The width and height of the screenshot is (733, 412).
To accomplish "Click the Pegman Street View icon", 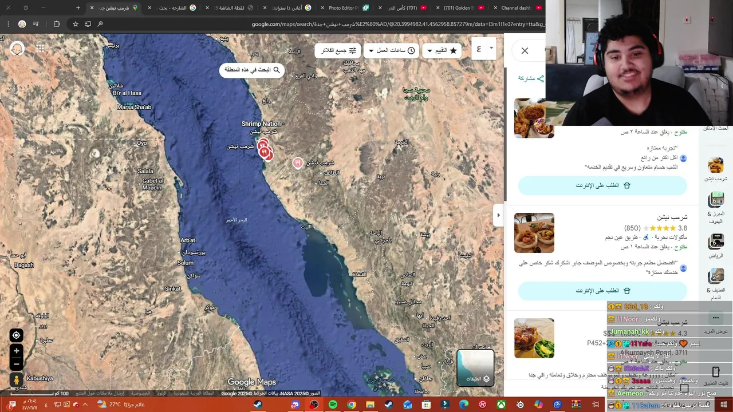I will coord(16,379).
